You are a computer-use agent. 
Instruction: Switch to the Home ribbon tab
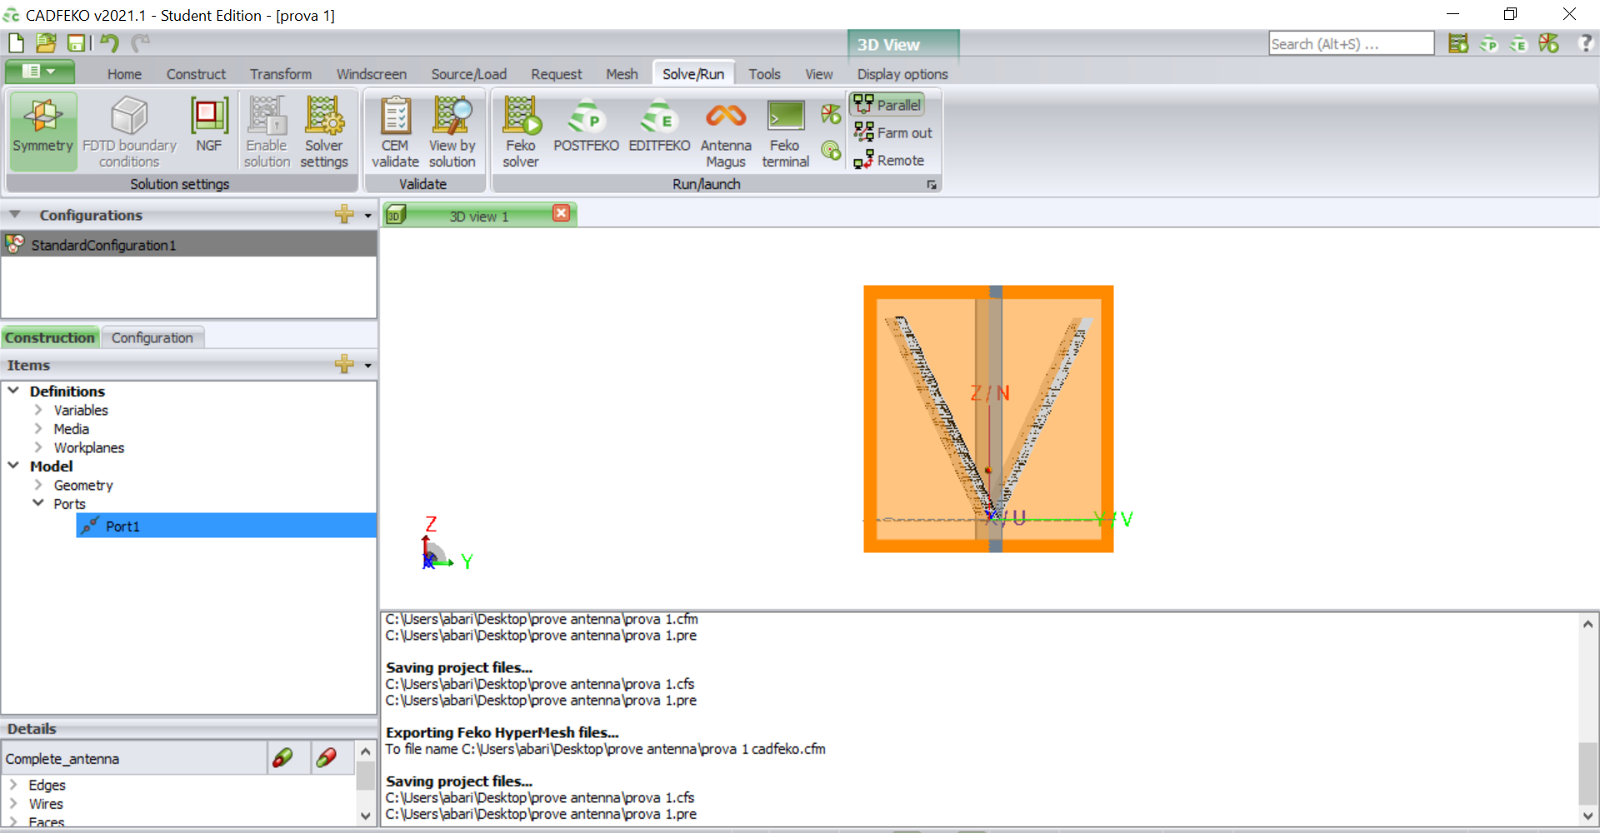[124, 74]
